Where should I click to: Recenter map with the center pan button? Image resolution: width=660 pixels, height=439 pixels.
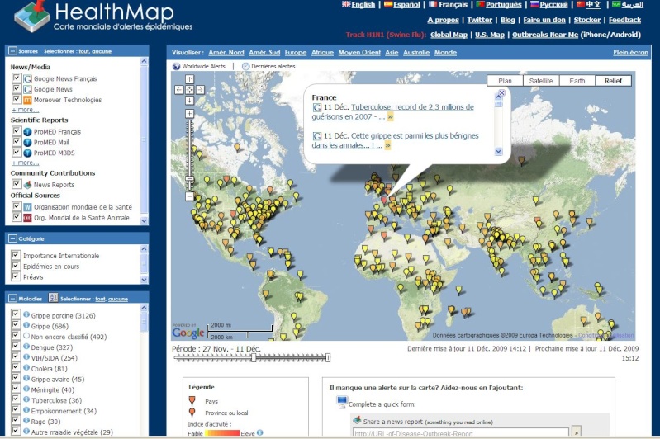[189, 90]
